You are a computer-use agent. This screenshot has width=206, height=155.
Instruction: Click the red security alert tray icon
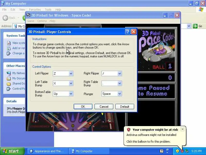coord(182,151)
